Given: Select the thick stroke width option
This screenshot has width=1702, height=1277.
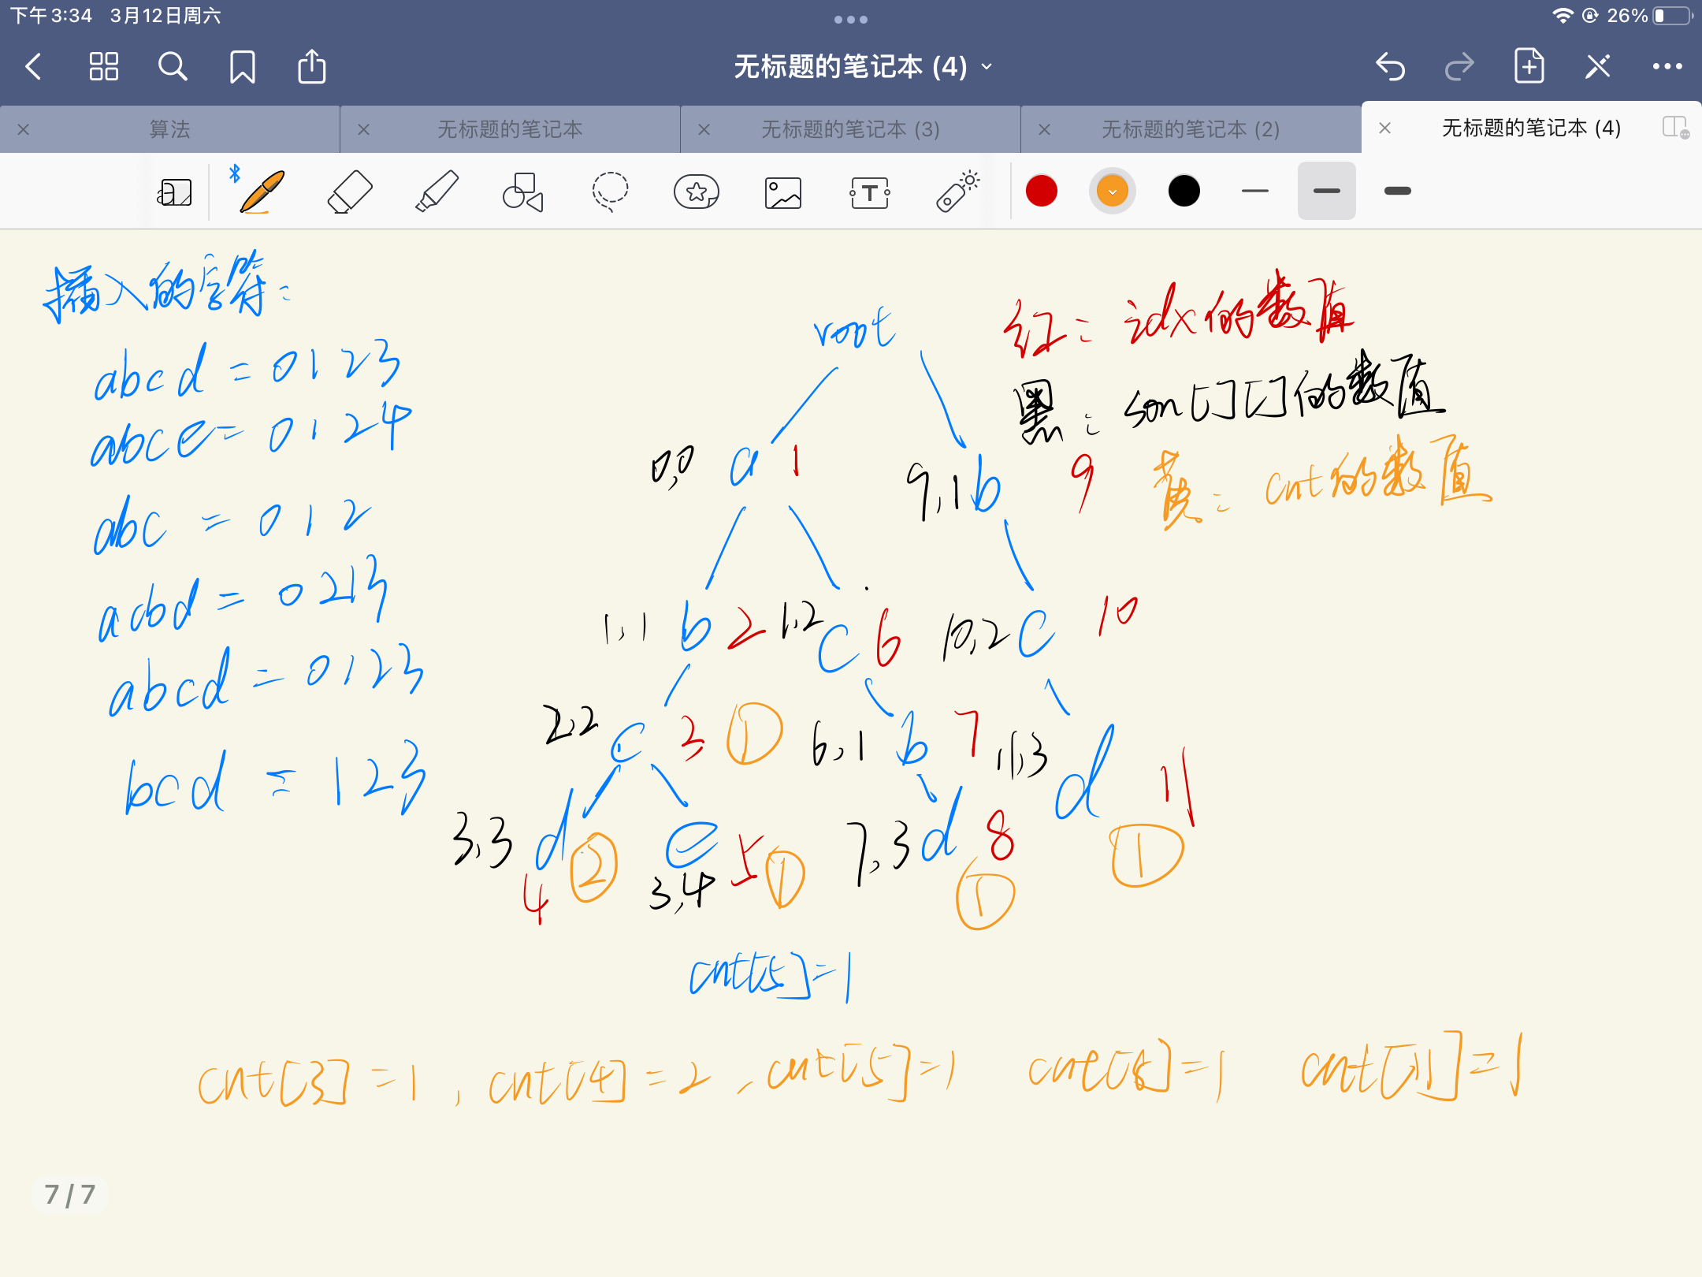Looking at the screenshot, I should pyautogui.click(x=1397, y=190).
